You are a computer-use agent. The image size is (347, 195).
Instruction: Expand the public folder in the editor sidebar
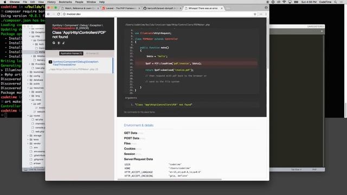(28, 84)
